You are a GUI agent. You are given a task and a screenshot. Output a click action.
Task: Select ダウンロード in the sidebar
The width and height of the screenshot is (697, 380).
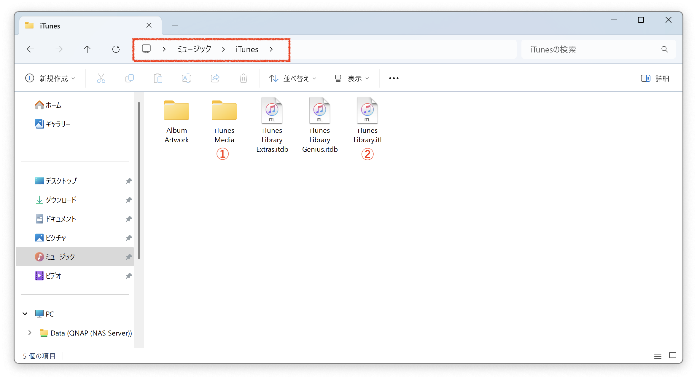pos(61,200)
